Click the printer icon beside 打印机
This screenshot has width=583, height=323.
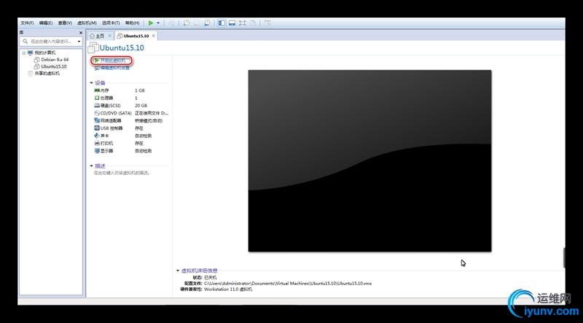click(x=97, y=143)
